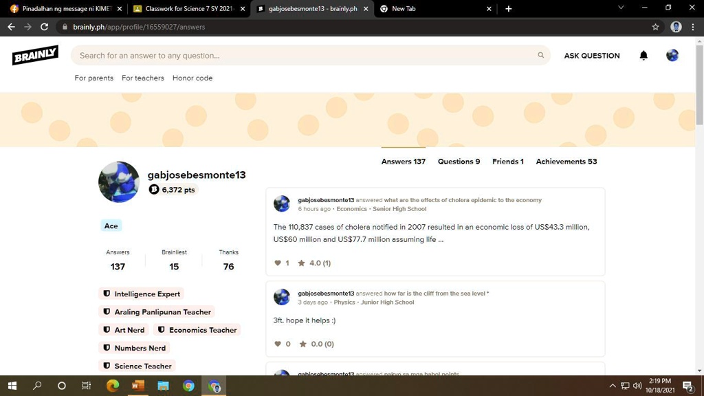The image size is (704, 396).
Task: Click the Art Nerd badge
Action: (124, 329)
